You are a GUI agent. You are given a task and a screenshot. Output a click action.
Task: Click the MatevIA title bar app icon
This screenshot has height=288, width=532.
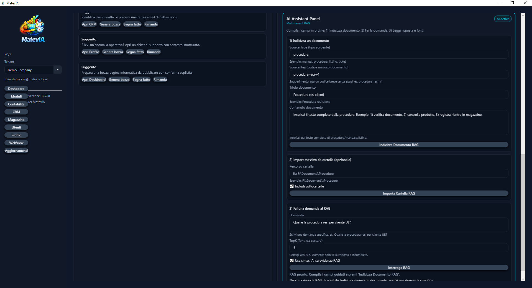click(x=3, y=3)
